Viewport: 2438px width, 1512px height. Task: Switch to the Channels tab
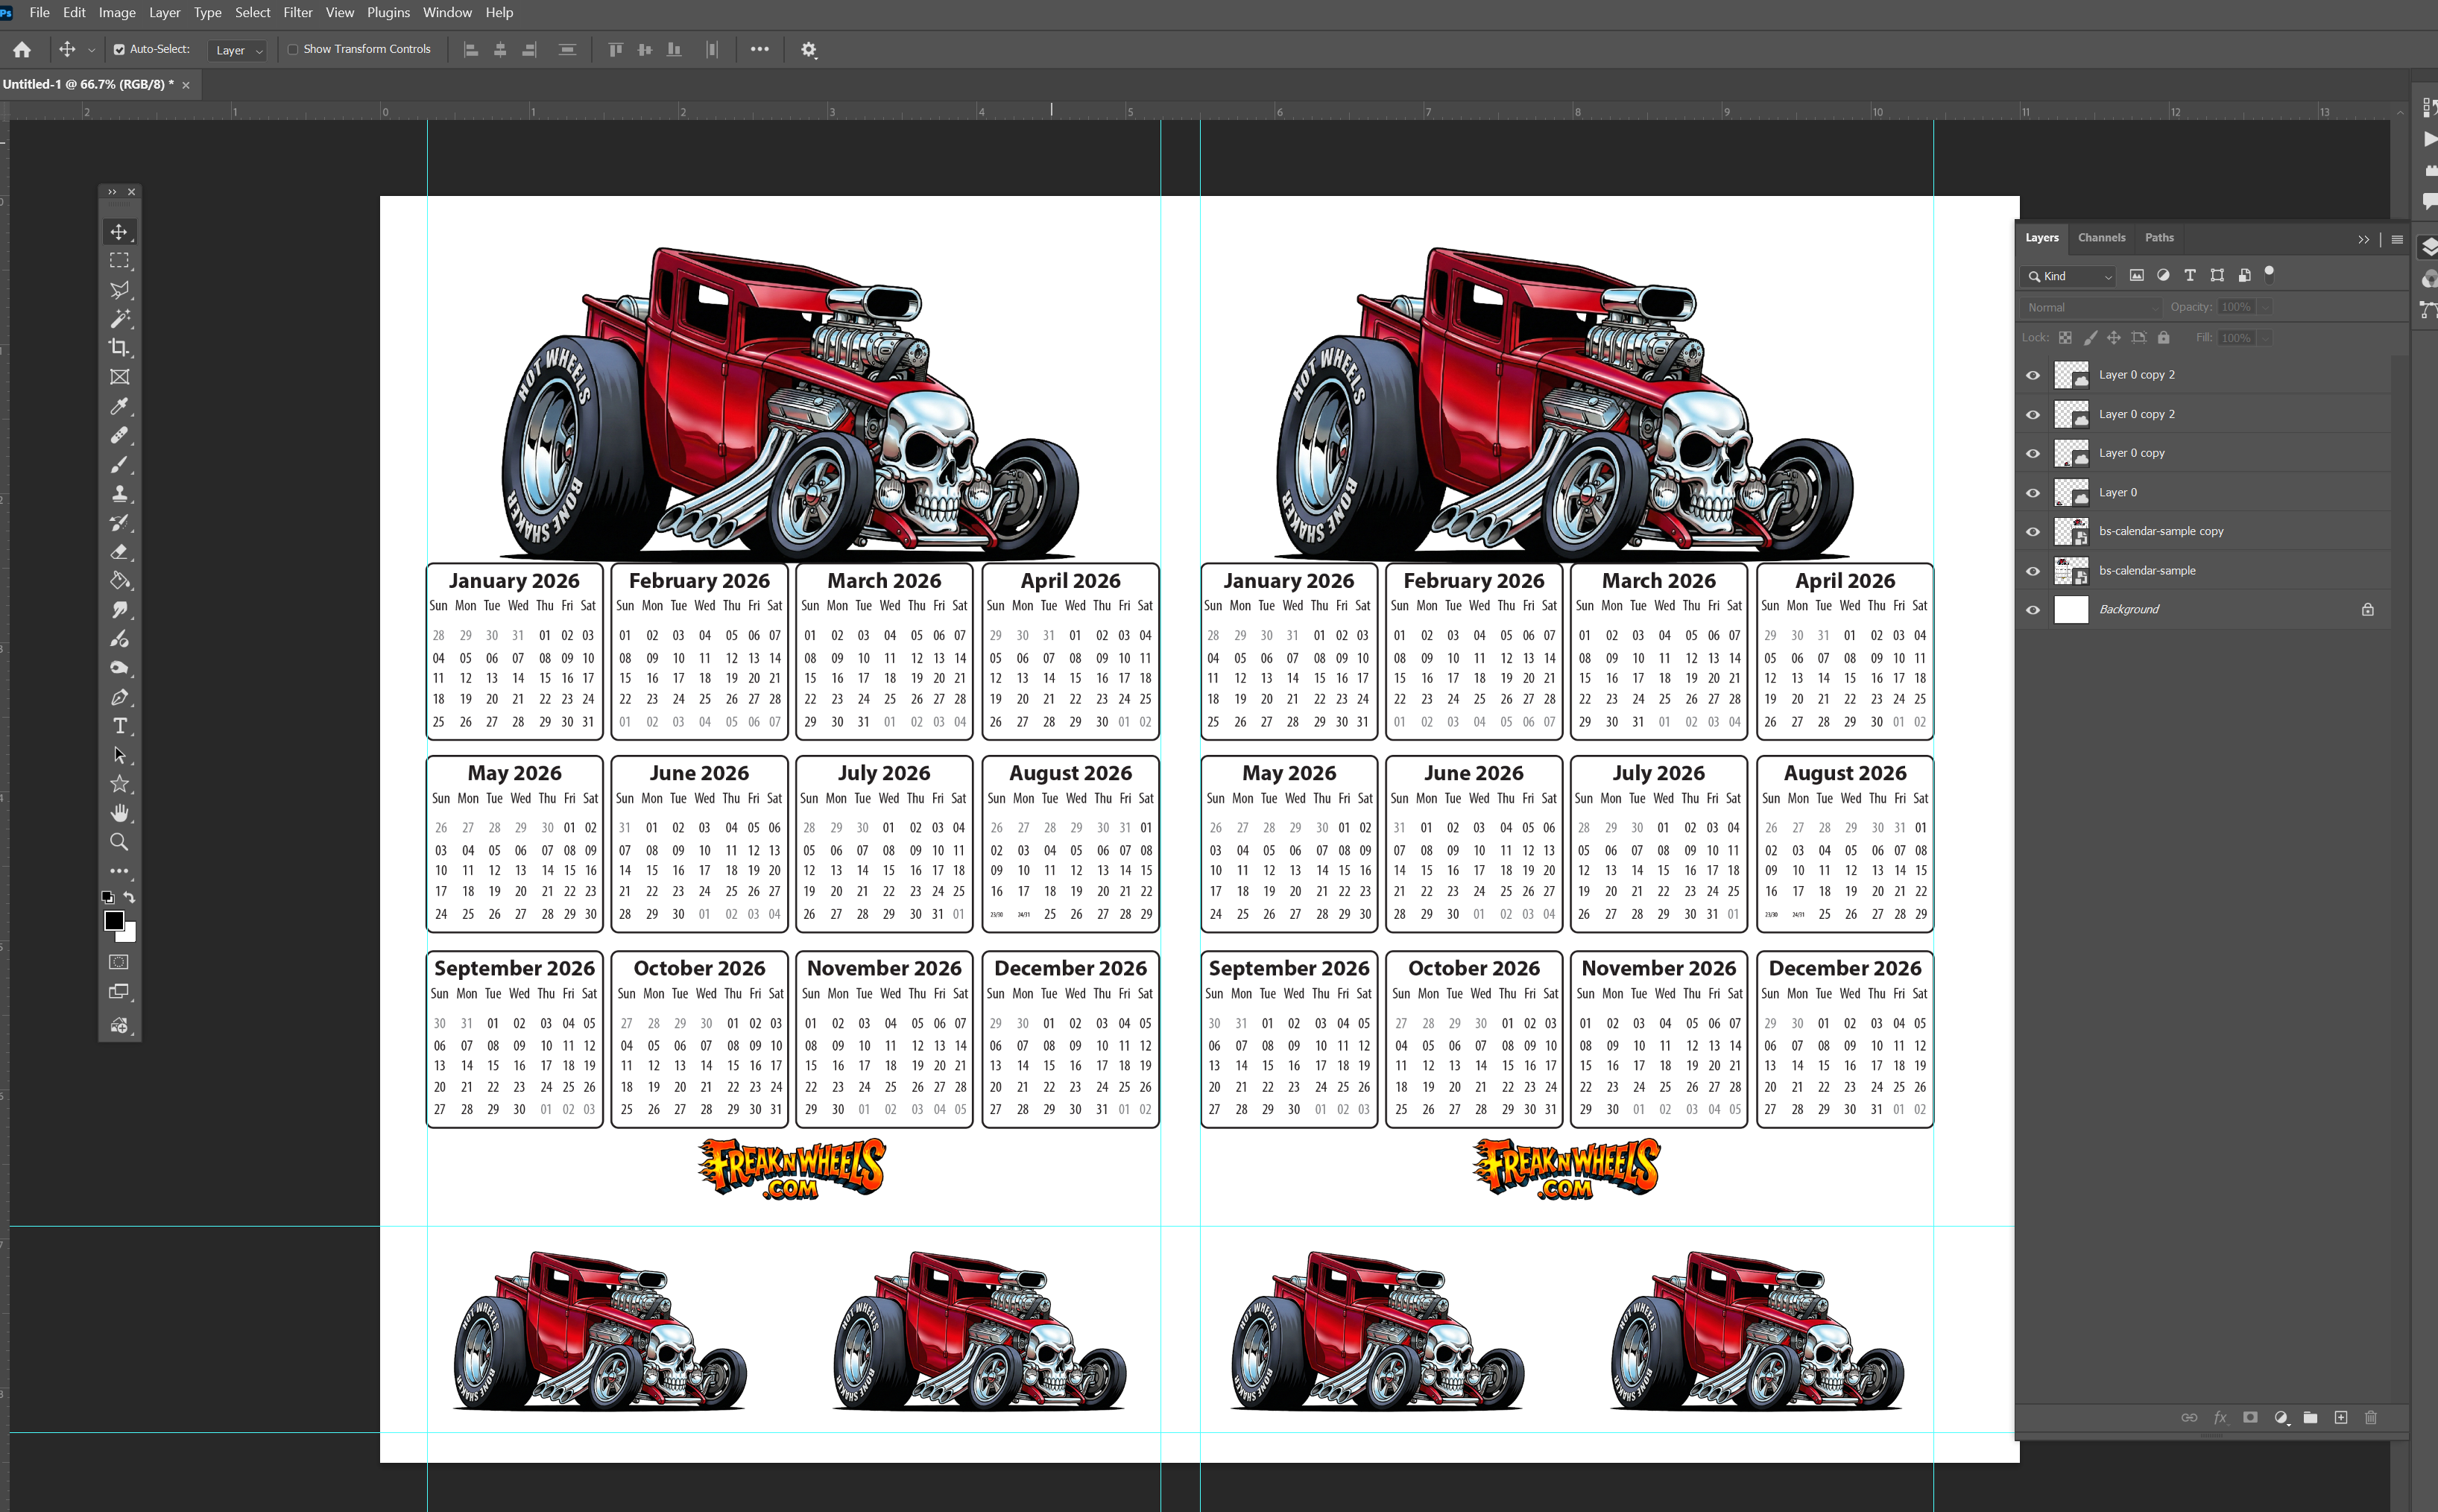(2100, 237)
